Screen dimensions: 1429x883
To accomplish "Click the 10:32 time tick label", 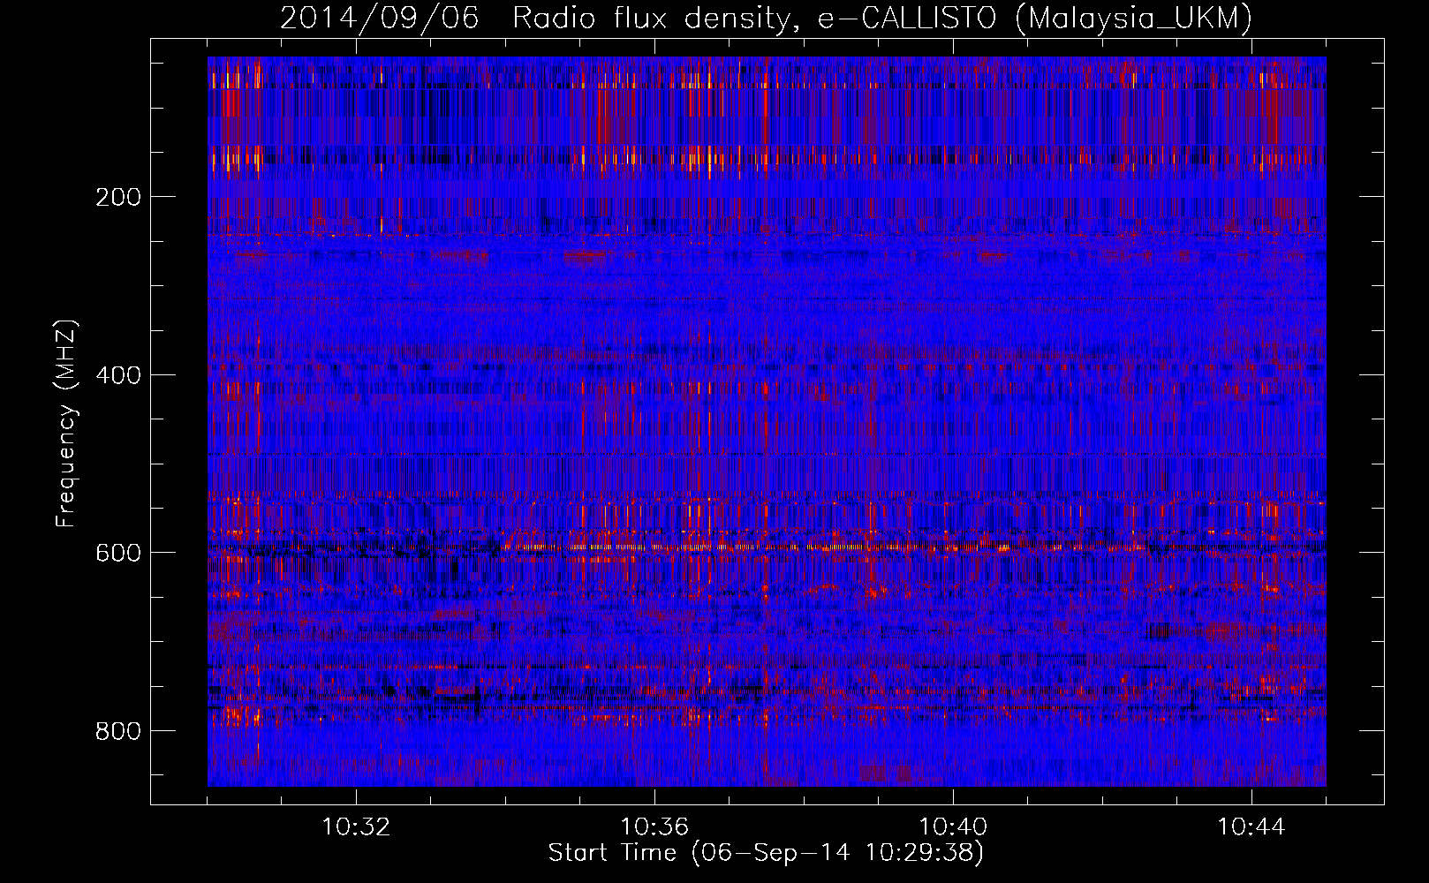I will click(356, 827).
